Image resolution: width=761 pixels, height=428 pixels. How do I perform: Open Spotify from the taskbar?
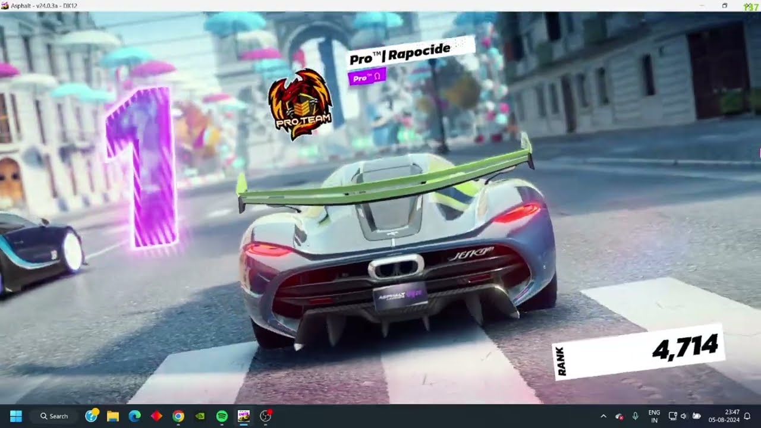(222, 416)
